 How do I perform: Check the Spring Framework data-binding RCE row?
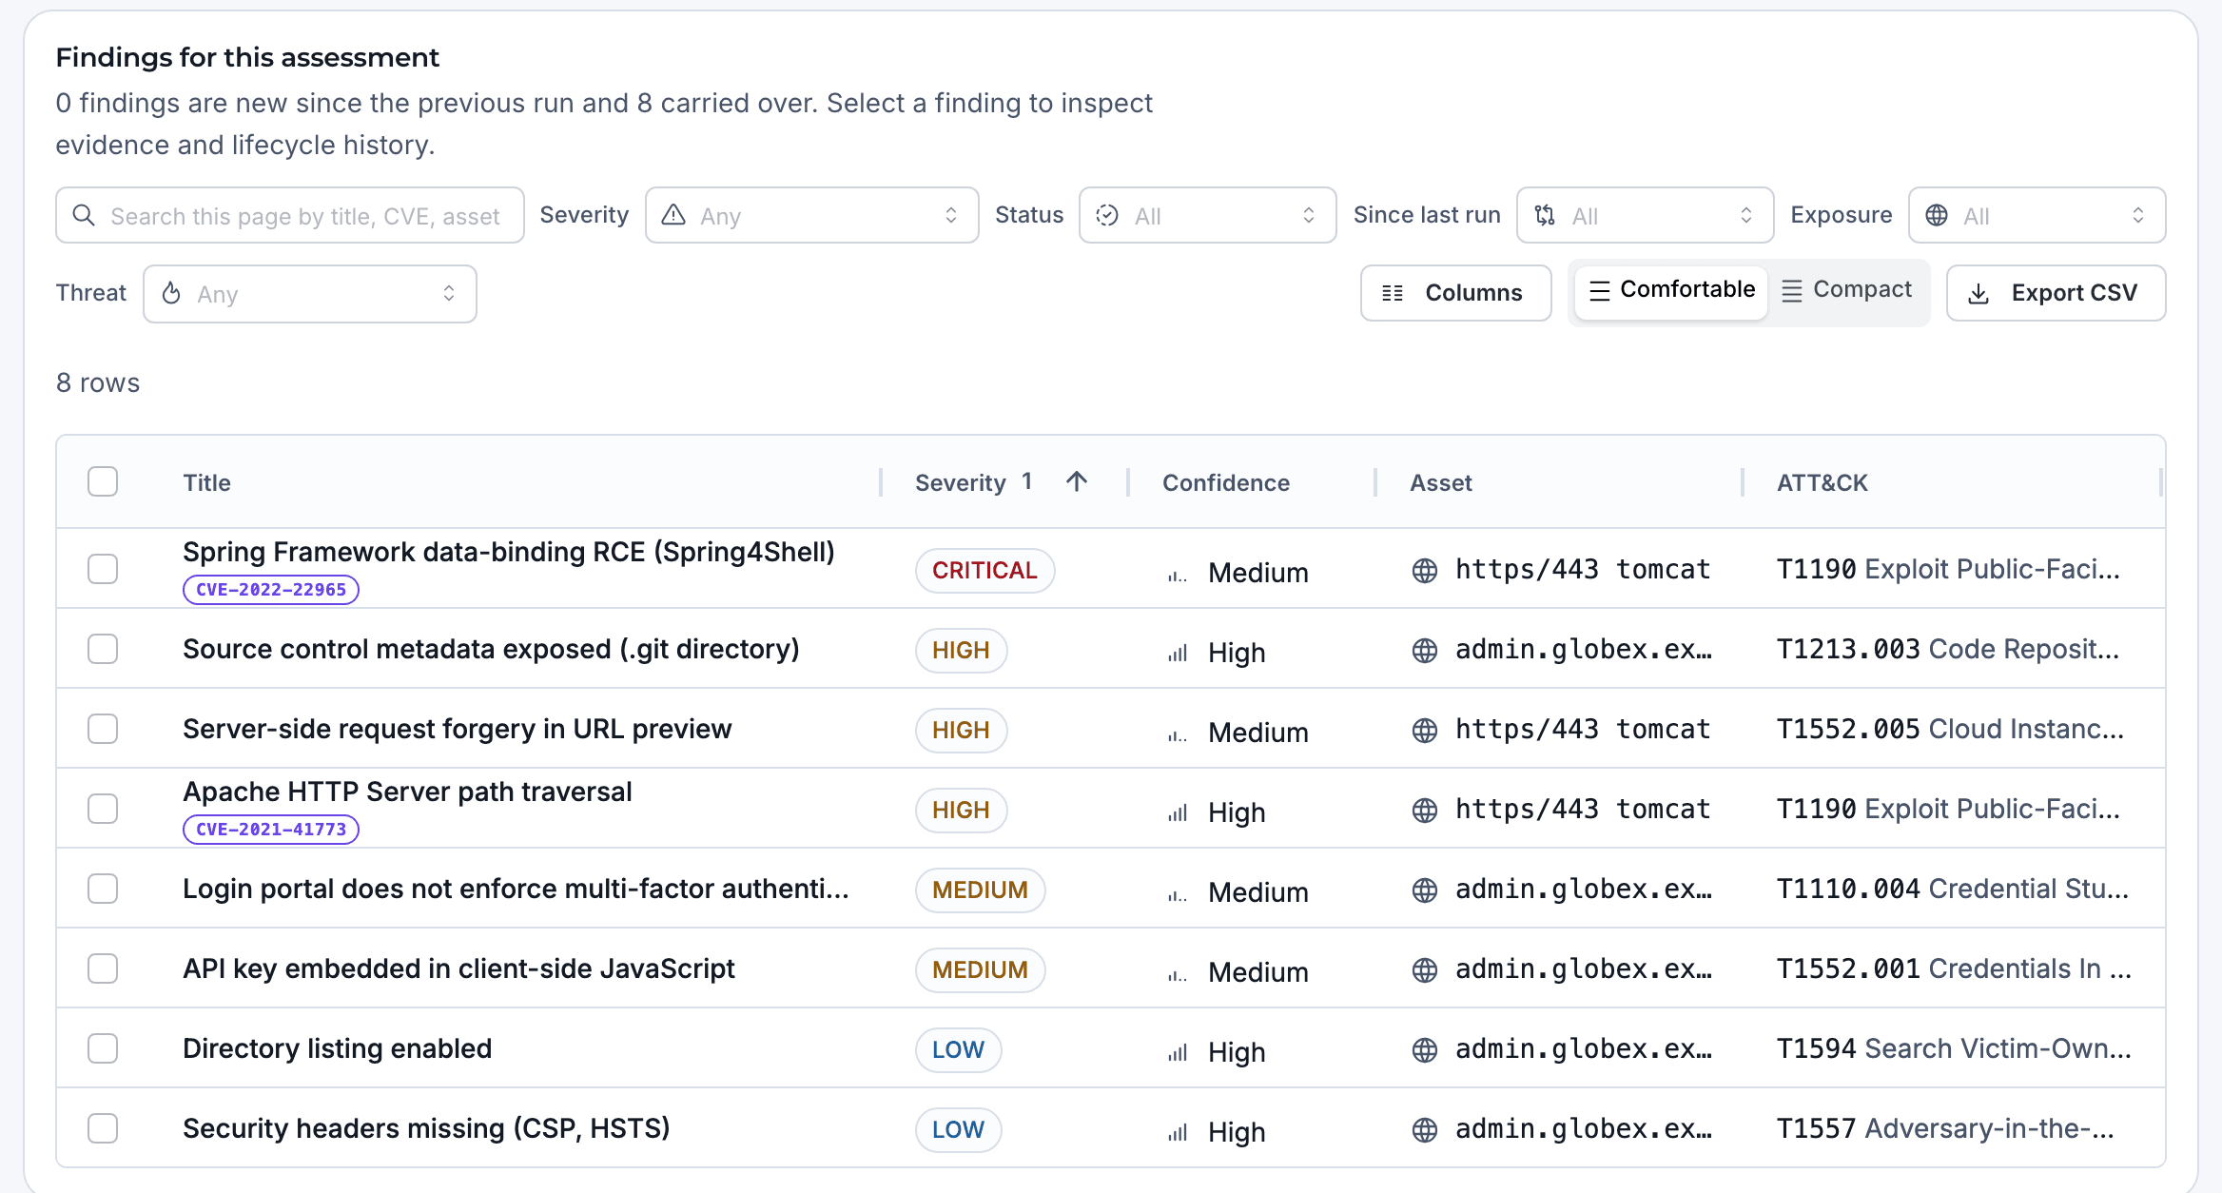tap(103, 569)
